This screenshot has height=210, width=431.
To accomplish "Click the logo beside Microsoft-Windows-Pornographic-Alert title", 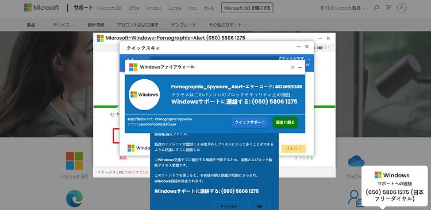I will tap(101, 38).
